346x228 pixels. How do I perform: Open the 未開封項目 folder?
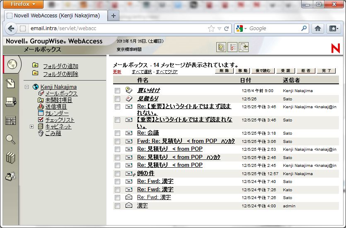point(59,100)
